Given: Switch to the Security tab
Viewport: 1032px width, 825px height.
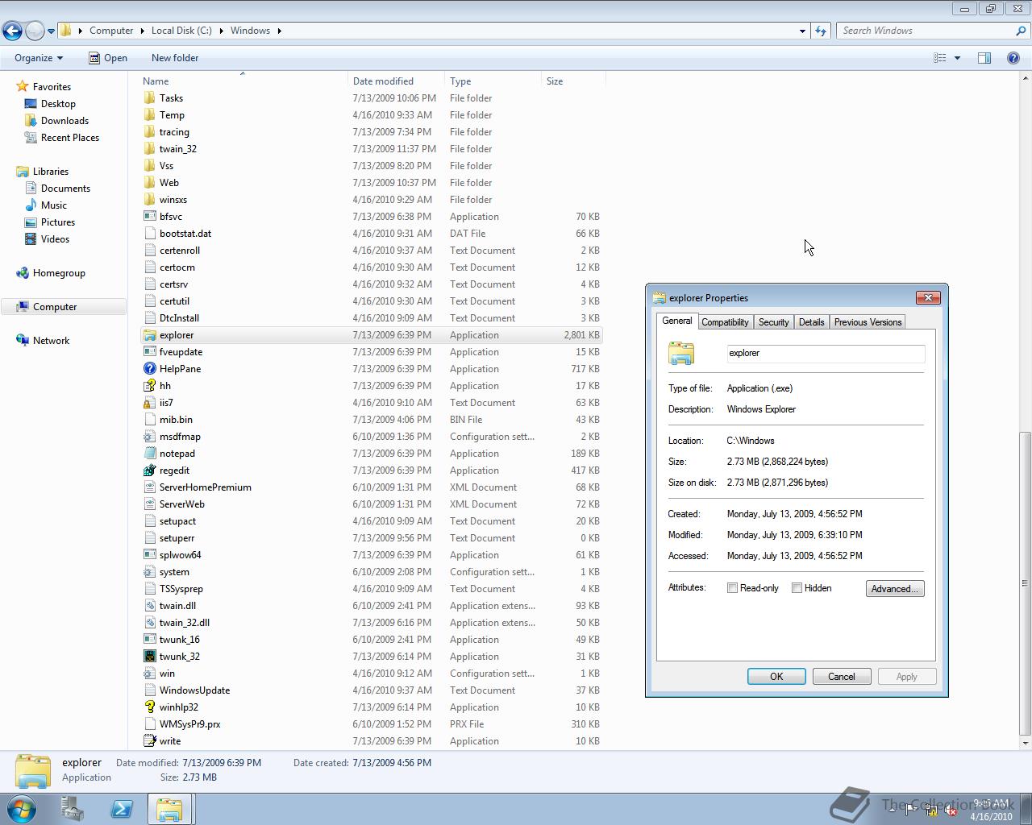Looking at the screenshot, I should coord(773,322).
